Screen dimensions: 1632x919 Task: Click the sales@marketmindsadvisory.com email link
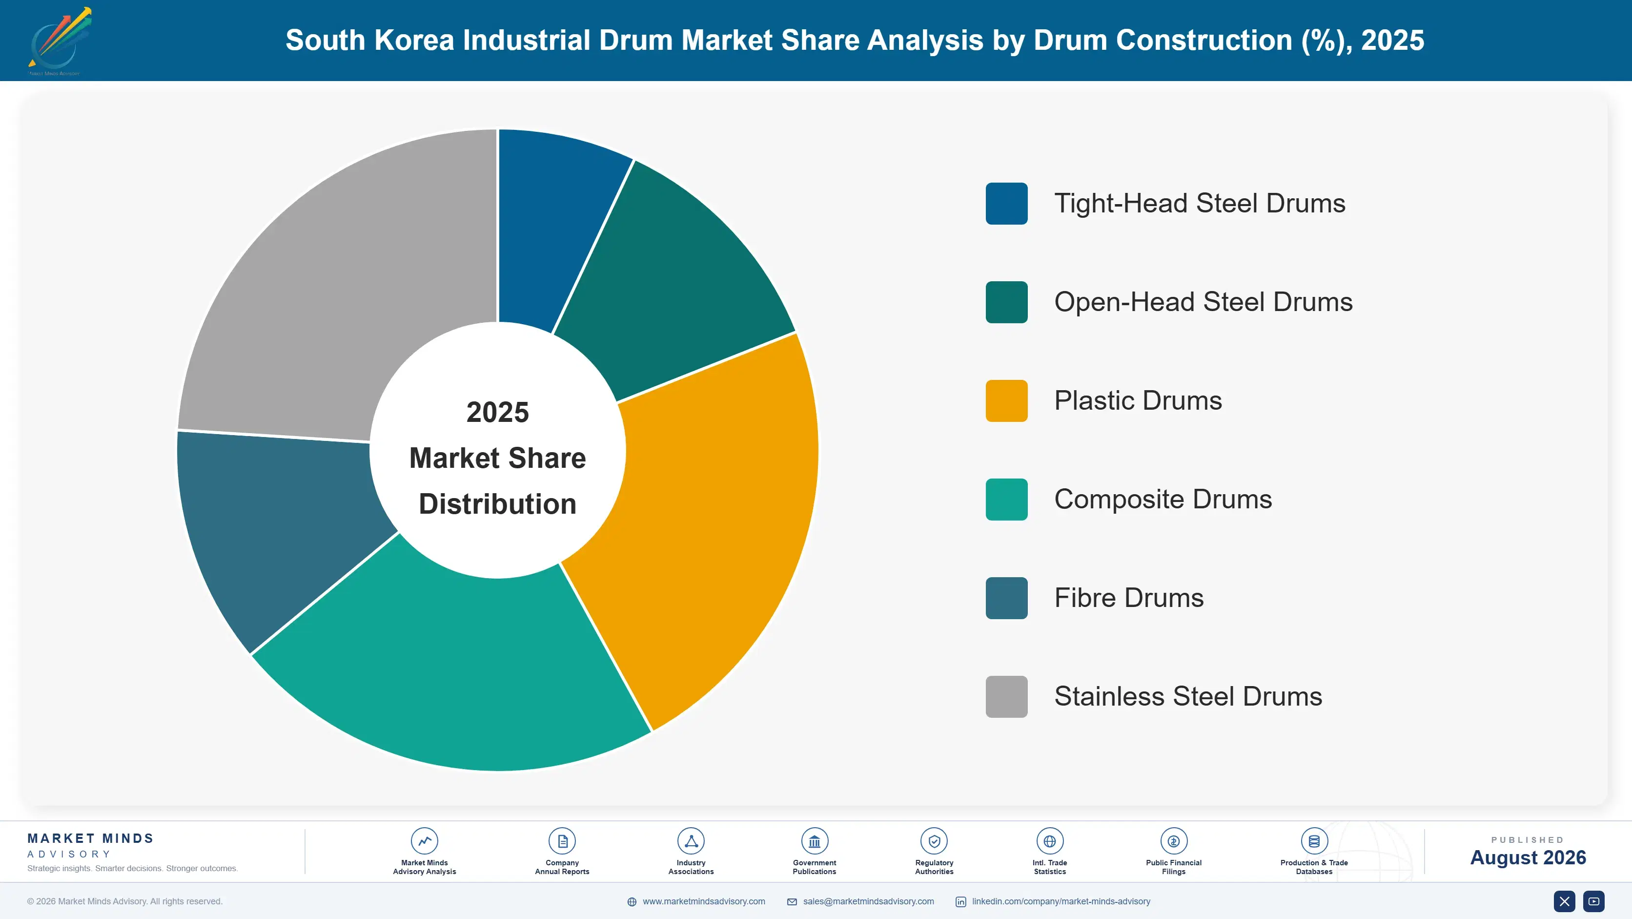[x=869, y=901]
